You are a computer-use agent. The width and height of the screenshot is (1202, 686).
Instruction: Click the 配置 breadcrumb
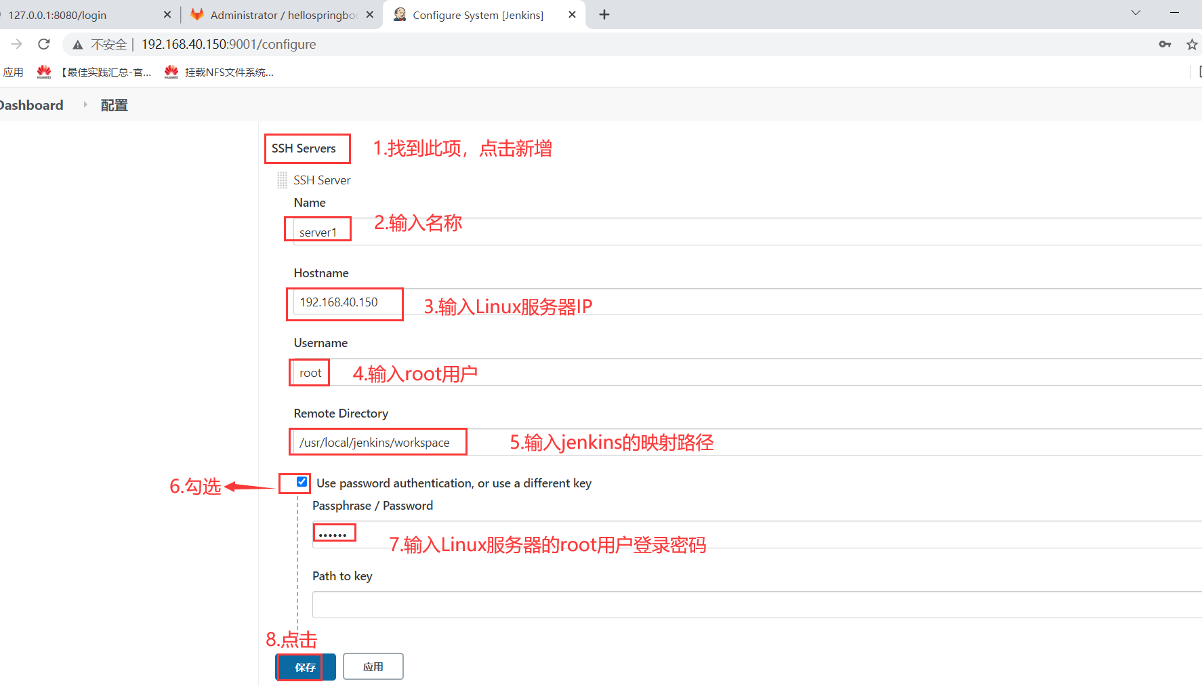(x=114, y=105)
